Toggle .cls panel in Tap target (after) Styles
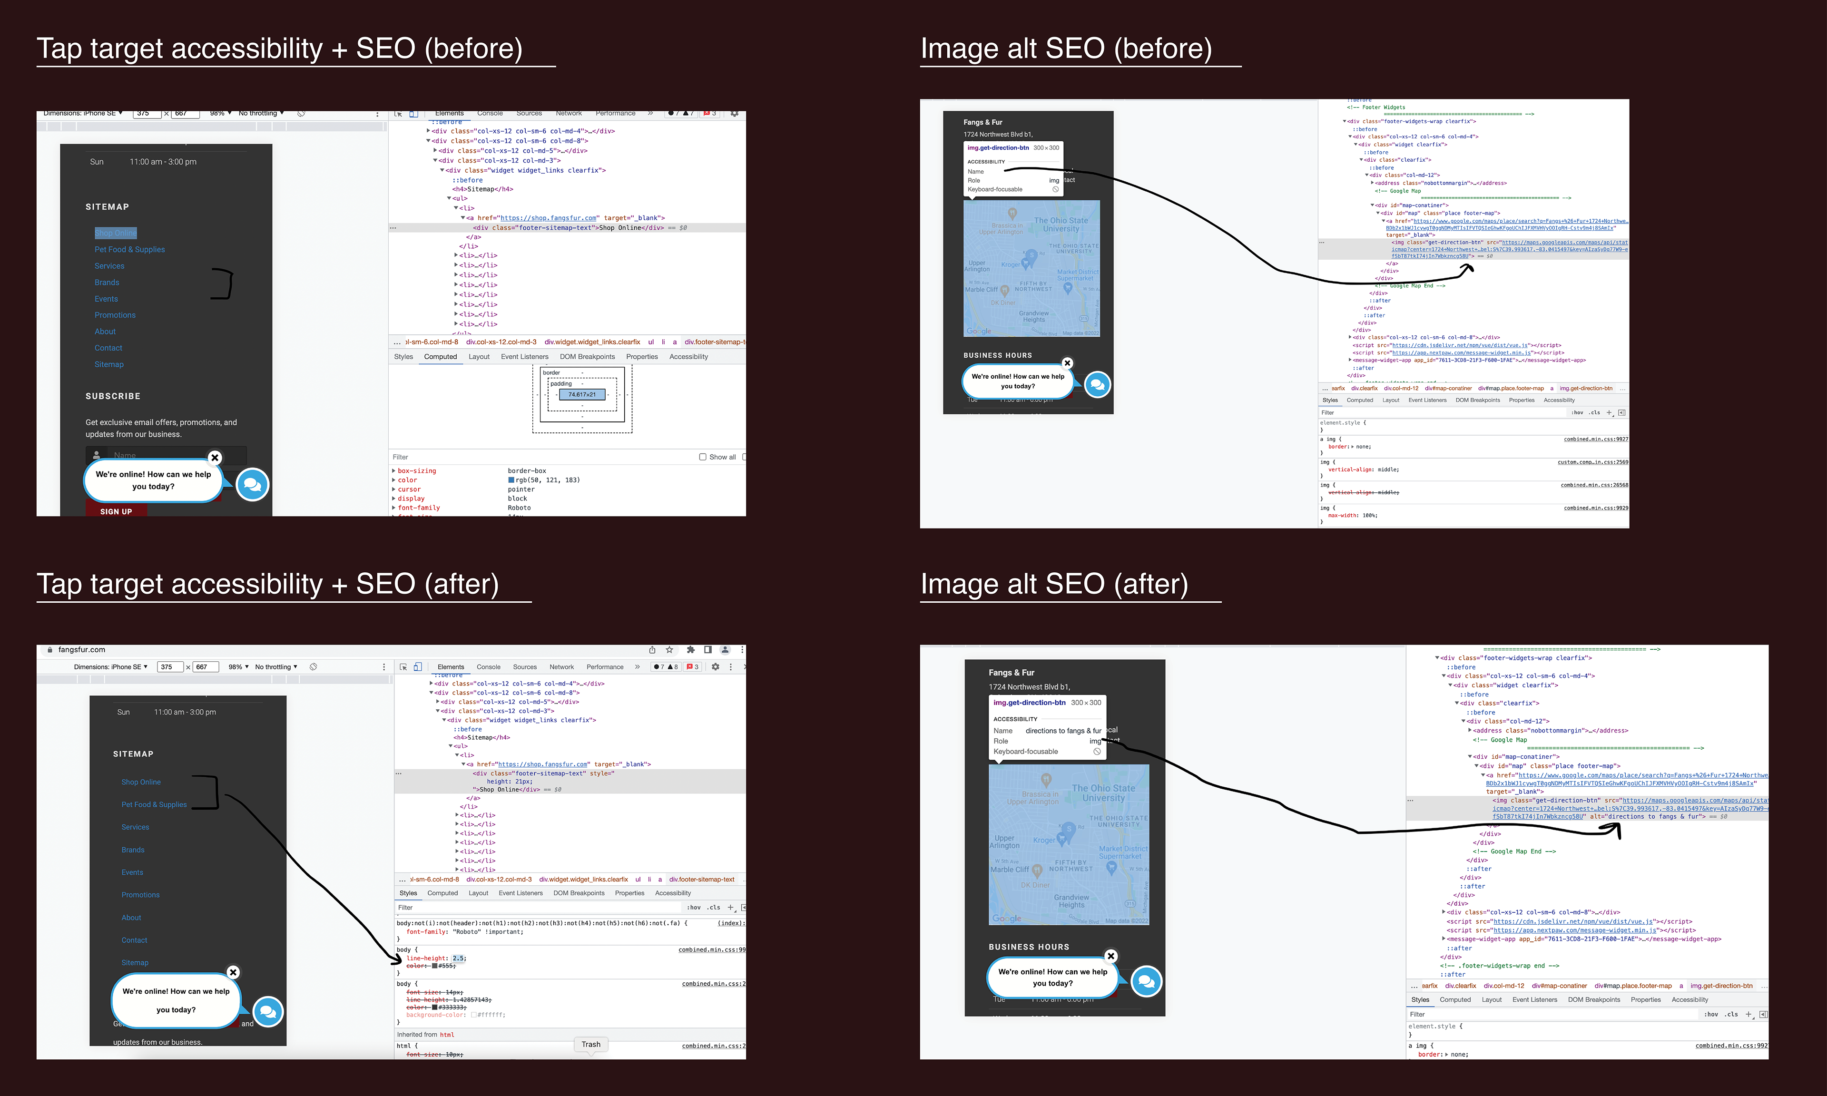The width and height of the screenshot is (1827, 1096). (713, 908)
